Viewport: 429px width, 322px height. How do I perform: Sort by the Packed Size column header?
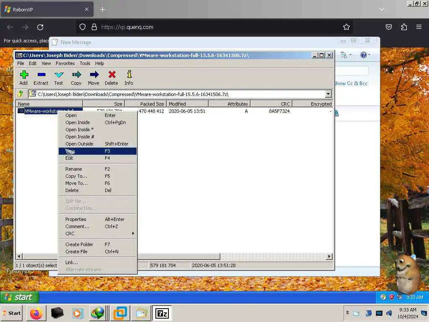(145, 104)
